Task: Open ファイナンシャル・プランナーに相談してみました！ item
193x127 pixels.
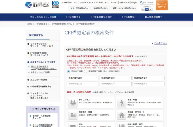Action: [x=39, y=96]
